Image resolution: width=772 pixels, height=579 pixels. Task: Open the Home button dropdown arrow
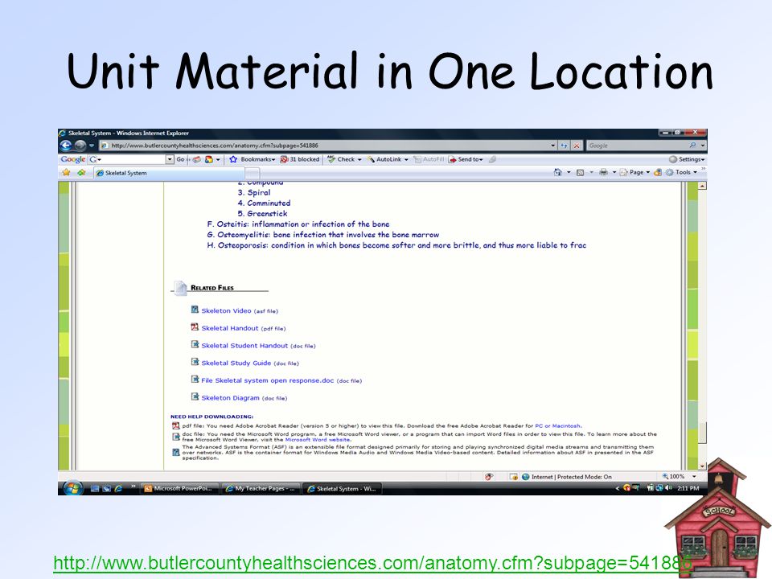[569, 172]
